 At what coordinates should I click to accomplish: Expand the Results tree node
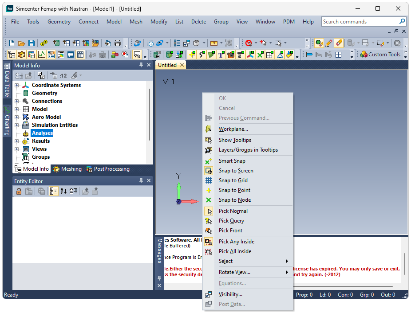[x=16, y=141]
